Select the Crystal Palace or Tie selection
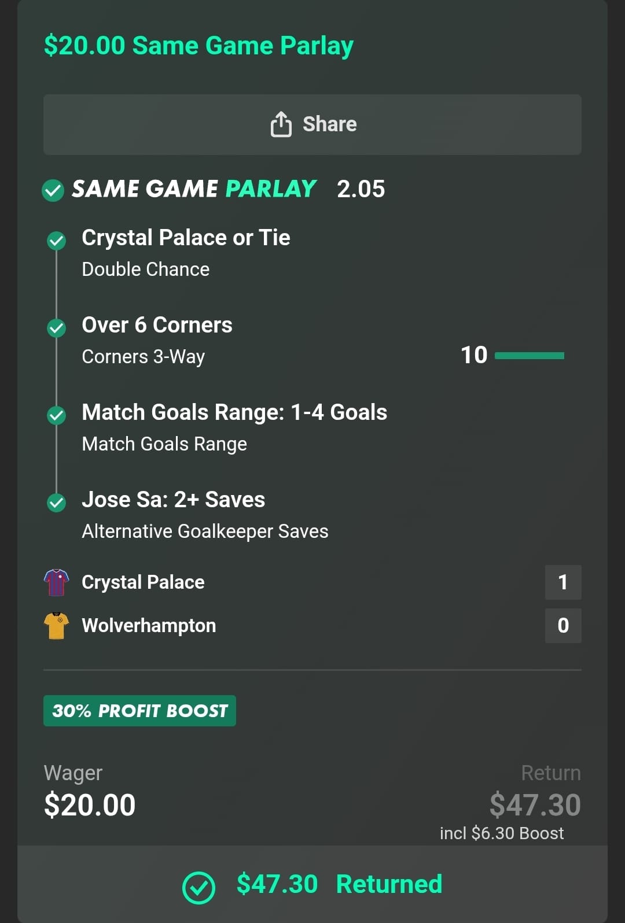Image resolution: width=625 pixels, height=923 pixels. click(186, 238)
